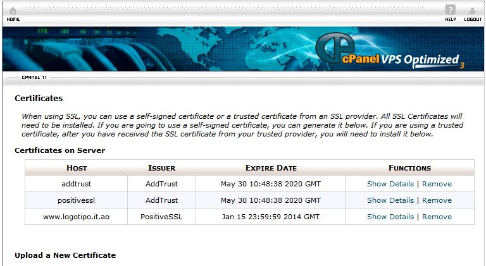Click the Certificates page heading
Screen dimensions: 486x266
(x=39, y=98)
